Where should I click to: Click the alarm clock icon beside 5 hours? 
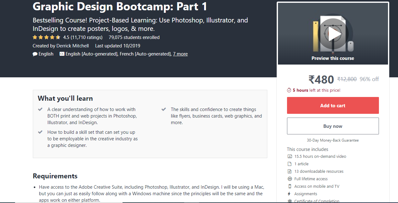point(289,90)
